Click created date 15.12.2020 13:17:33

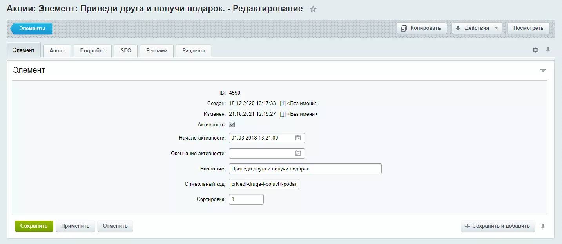pos(252,104)
